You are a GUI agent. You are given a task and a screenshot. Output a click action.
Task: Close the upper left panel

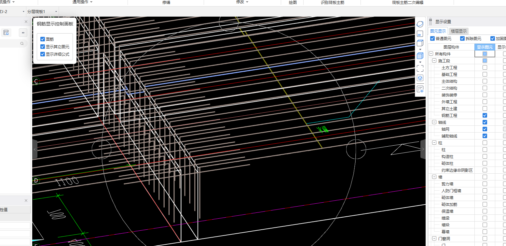(x=26, y=22)
